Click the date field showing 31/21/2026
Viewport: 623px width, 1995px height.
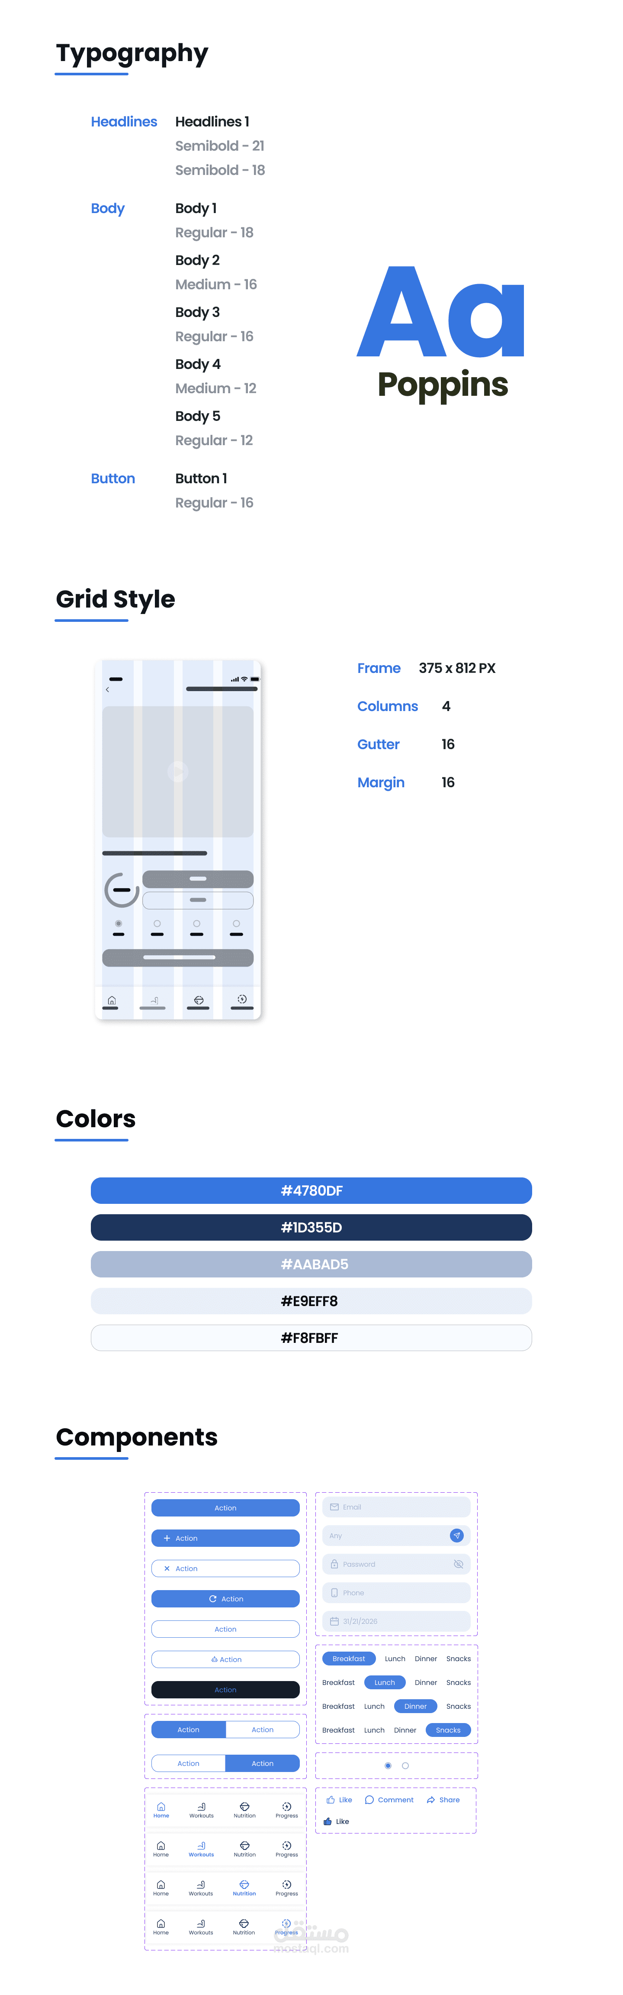[396, 1621]
